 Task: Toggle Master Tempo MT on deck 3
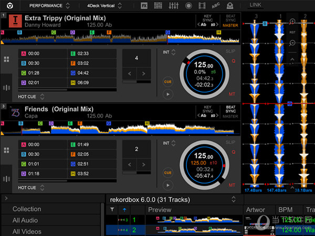tap(232, 185)
